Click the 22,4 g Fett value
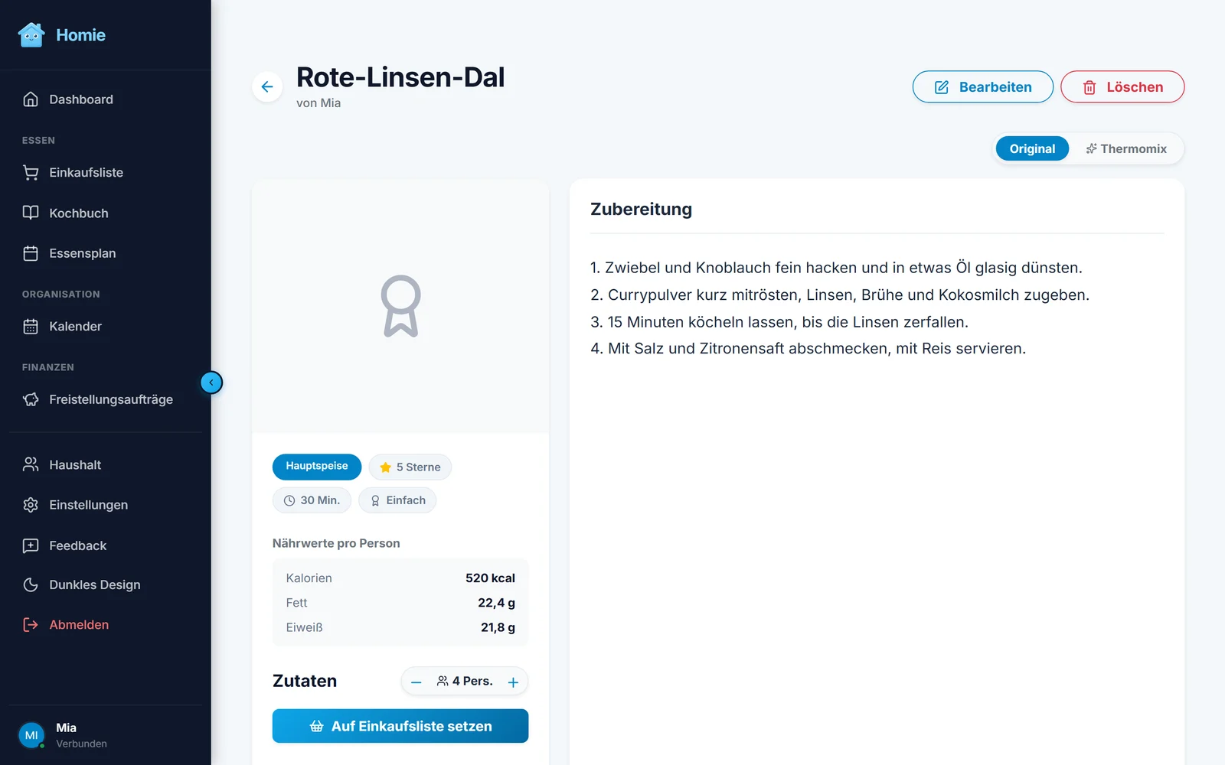This screenshot has width=1225, height=765. click(496, 603)
